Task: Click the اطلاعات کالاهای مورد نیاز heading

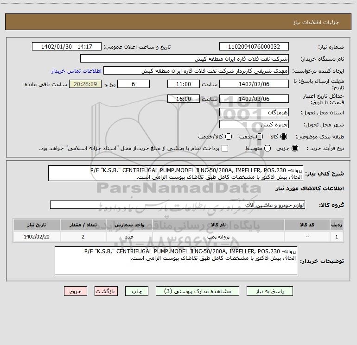Action: [309, 188]
